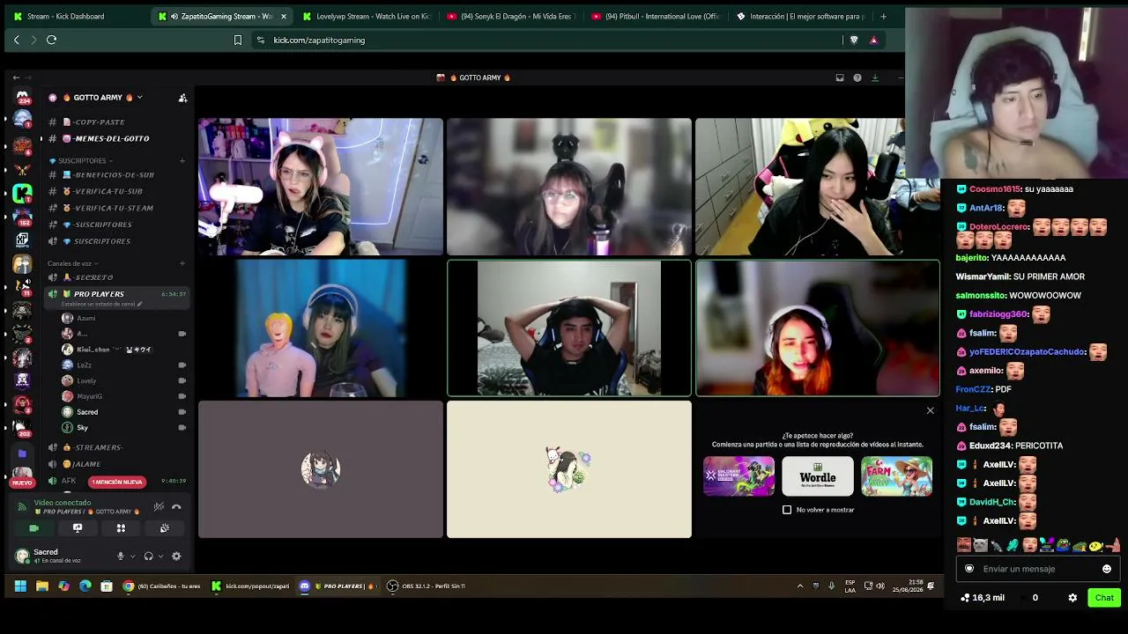Disconnect from the voice channel

176,506
